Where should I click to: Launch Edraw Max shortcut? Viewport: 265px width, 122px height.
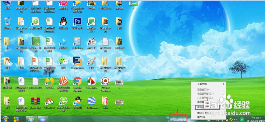(x=78, y=63)
